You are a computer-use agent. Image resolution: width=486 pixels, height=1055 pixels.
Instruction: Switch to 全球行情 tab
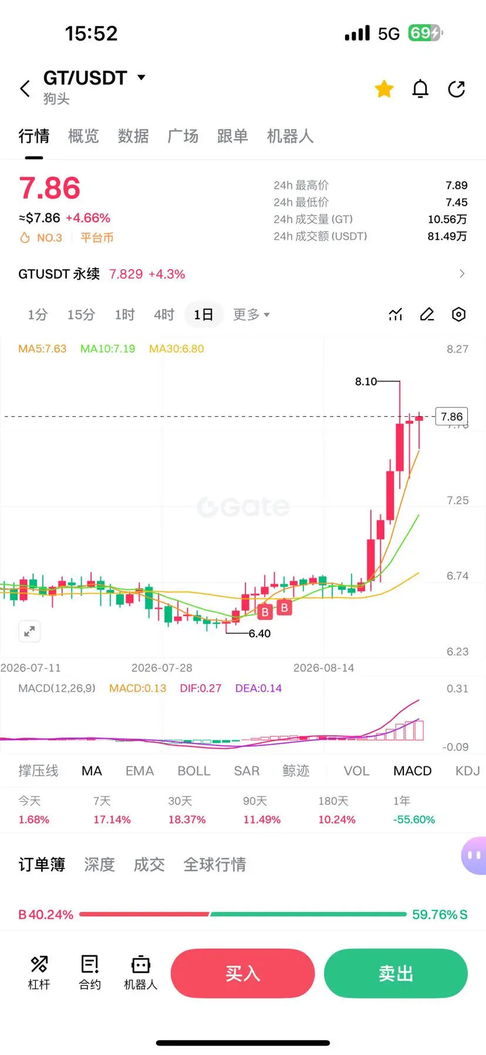click(x=214, y=865)
